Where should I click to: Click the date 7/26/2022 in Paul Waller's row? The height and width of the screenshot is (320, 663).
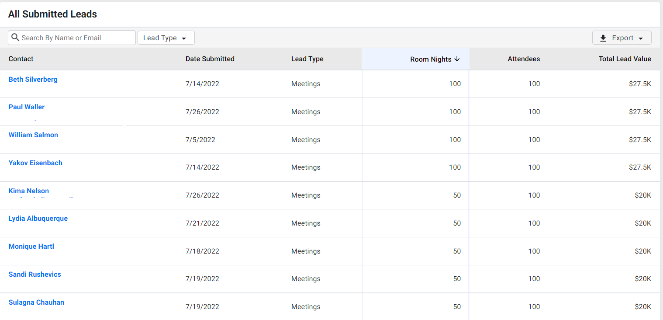coord(202,112)
